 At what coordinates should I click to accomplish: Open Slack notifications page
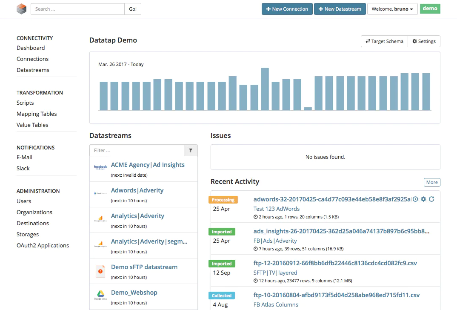23,168
